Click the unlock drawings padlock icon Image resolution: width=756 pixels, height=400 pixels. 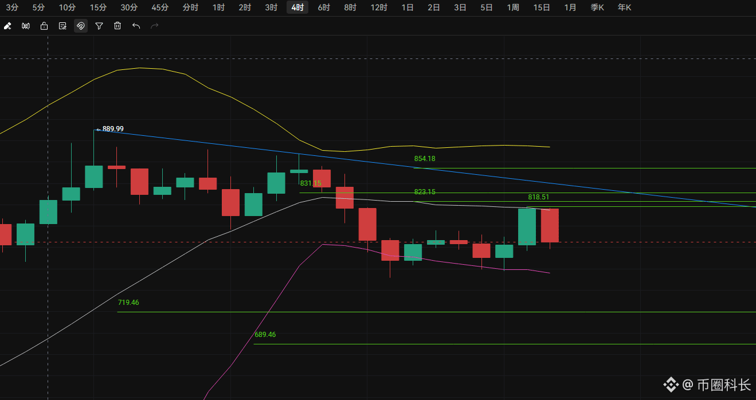point(44,26)
